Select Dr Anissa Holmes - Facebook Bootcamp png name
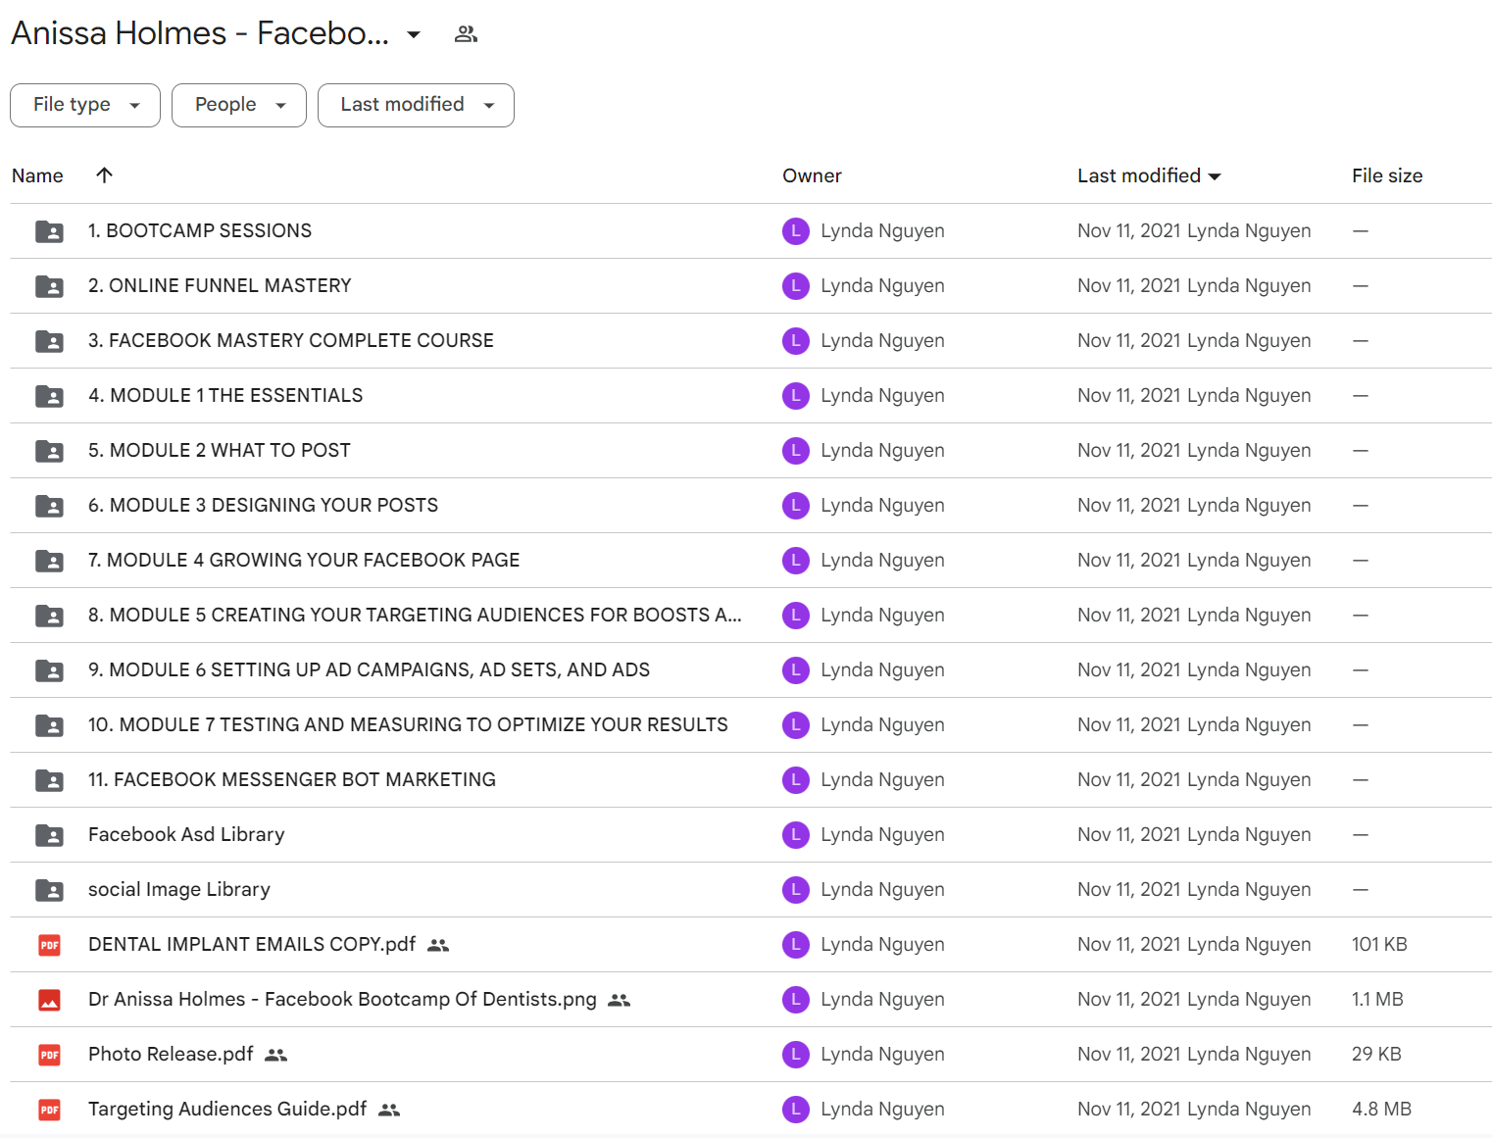Screen dimensions: 1492x1138 click(x=342, y=999)
